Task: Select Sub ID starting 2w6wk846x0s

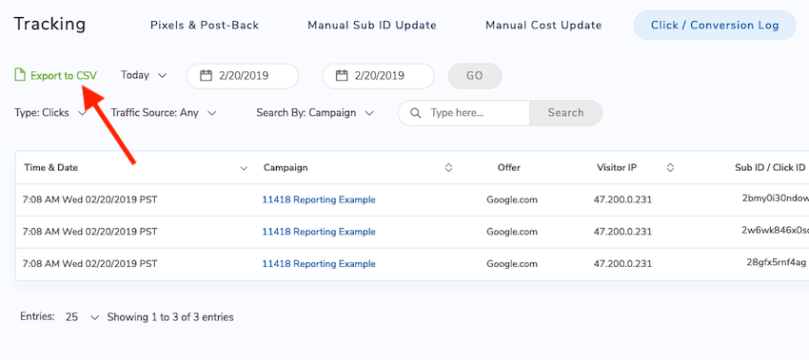Action: (775, 231)
